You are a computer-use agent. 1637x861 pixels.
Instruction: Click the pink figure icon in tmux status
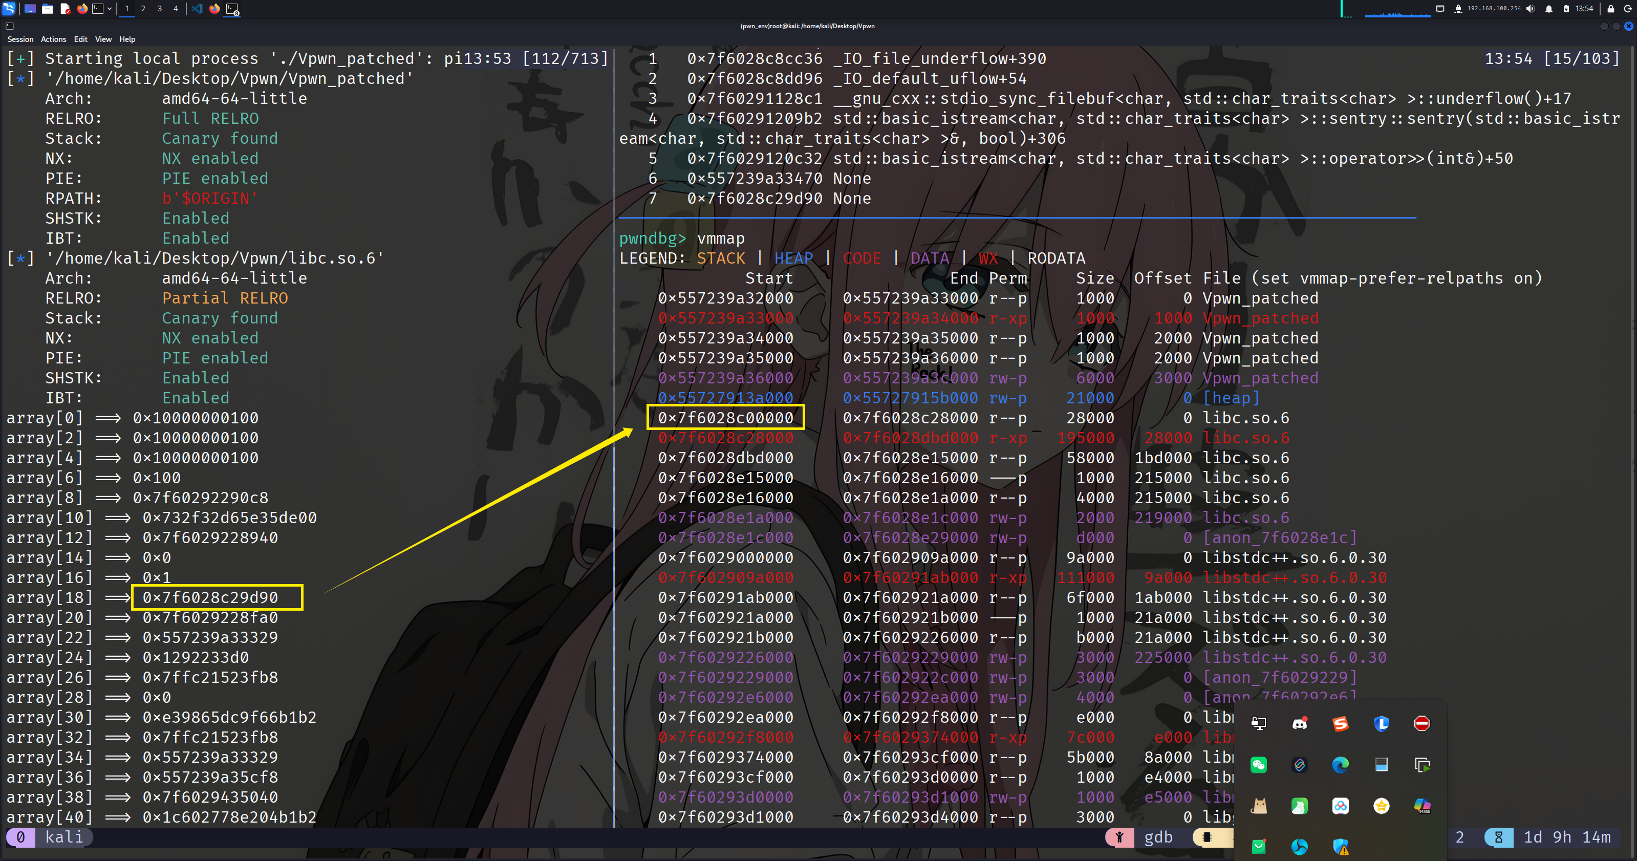(1119, 837)
